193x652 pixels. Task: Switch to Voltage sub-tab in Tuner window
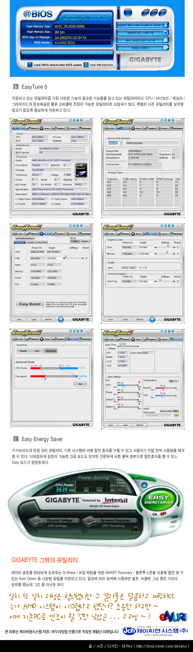(x=31, y=242)
